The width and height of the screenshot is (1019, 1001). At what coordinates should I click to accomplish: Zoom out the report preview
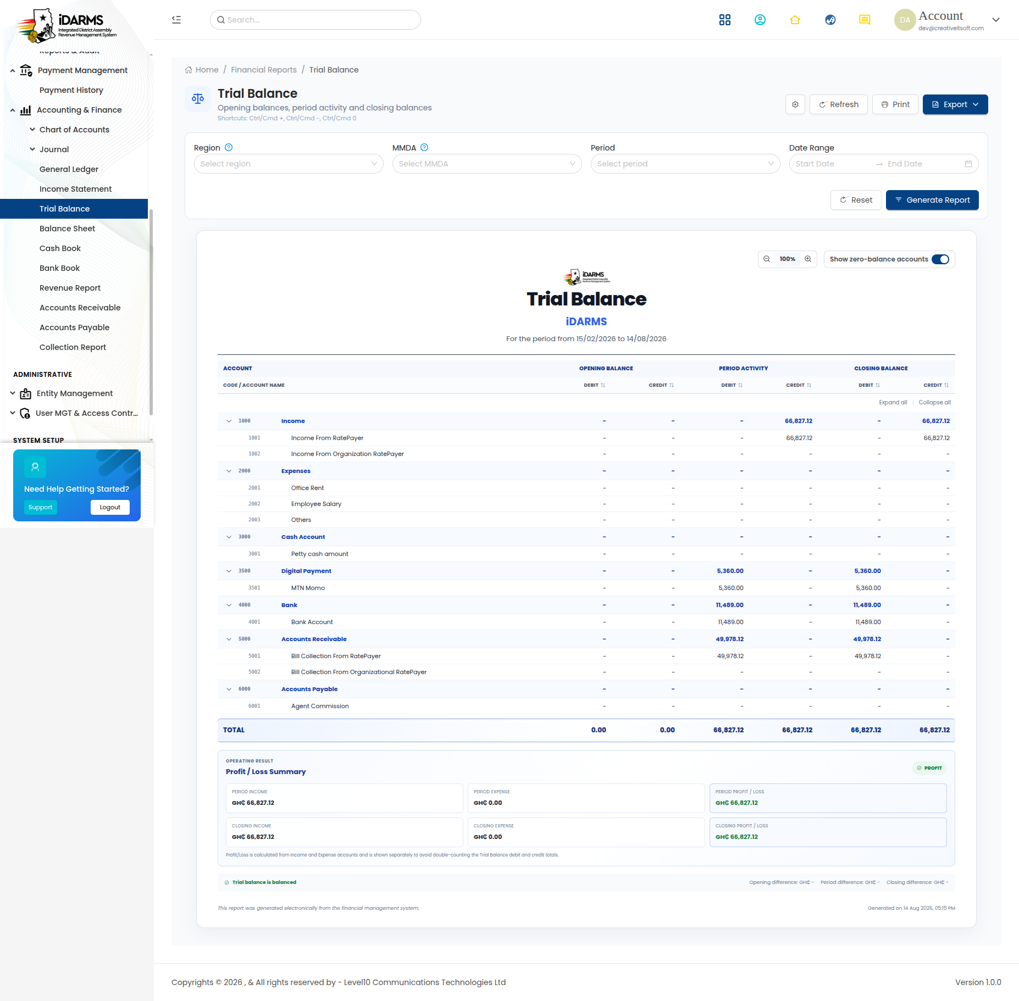click(767, 259)
